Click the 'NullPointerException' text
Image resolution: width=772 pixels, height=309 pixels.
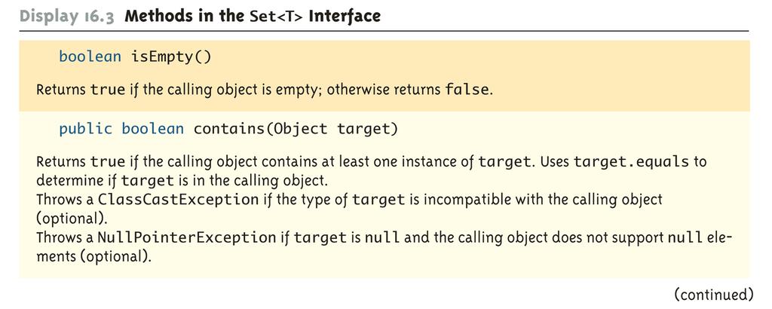coord(187,237)
